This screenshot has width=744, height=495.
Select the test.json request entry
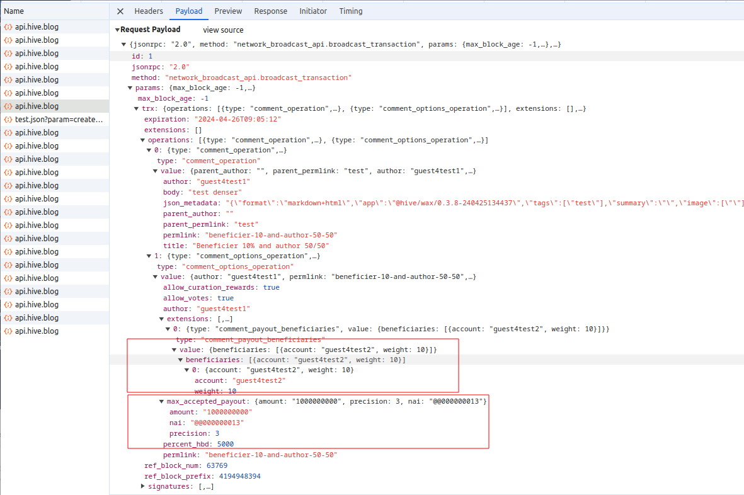(x=58, y=120)
